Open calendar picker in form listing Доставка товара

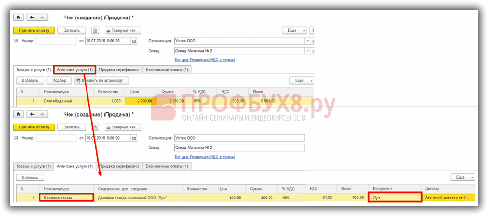134,138
